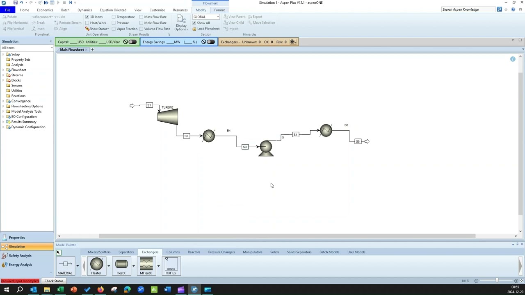This screenshot has width=525, height=295.
Task: Pick the Heater model from palette
Action: [x=96, y=266]
